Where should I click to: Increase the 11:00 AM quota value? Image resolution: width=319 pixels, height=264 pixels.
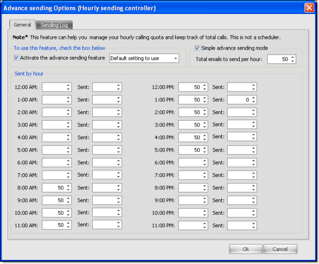pyautogui.click(x=68, y=223)
